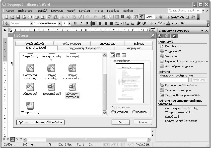The image size is (211, 148).
Task: Open the Στον υπολογιστή μου link
Action: pos(179,90)
